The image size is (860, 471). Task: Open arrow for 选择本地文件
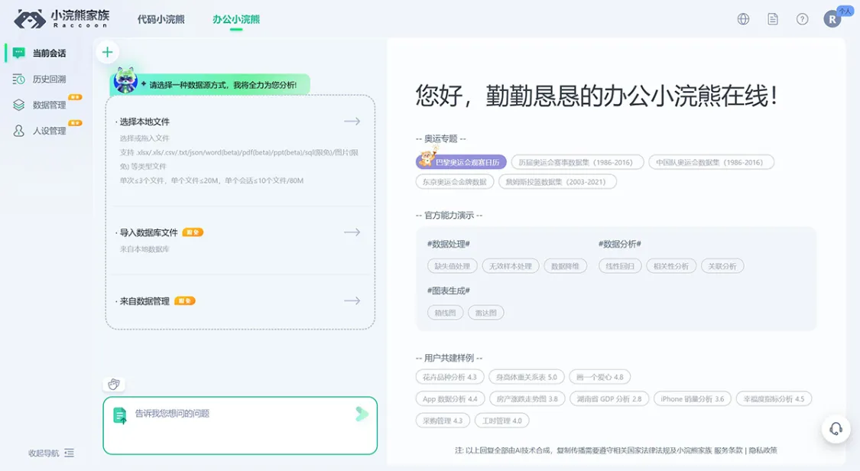pos(352,121)
